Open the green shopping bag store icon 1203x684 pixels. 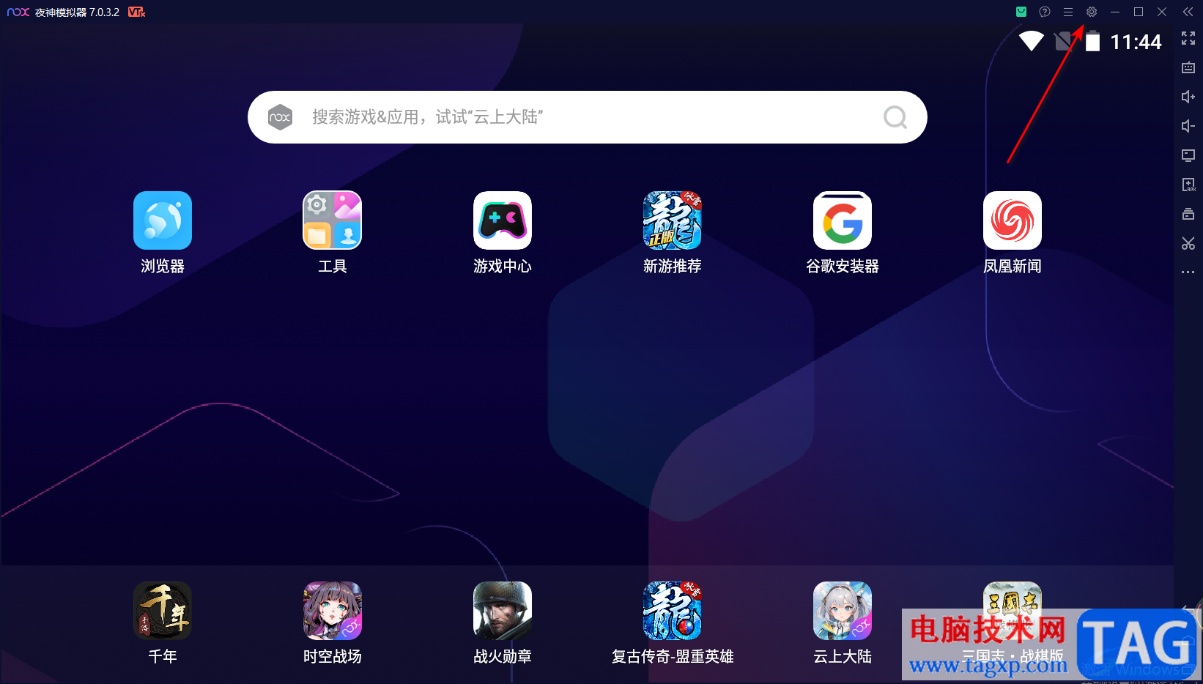(x=1021, y=12)
